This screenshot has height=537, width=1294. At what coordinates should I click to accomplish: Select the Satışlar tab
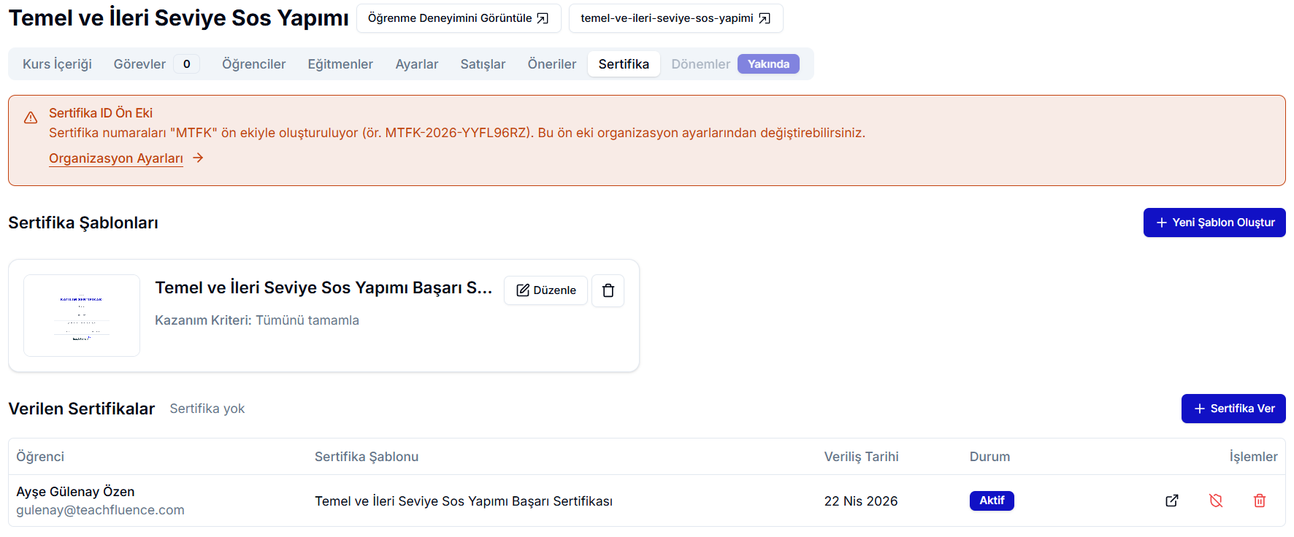click(x=483, y=64)
